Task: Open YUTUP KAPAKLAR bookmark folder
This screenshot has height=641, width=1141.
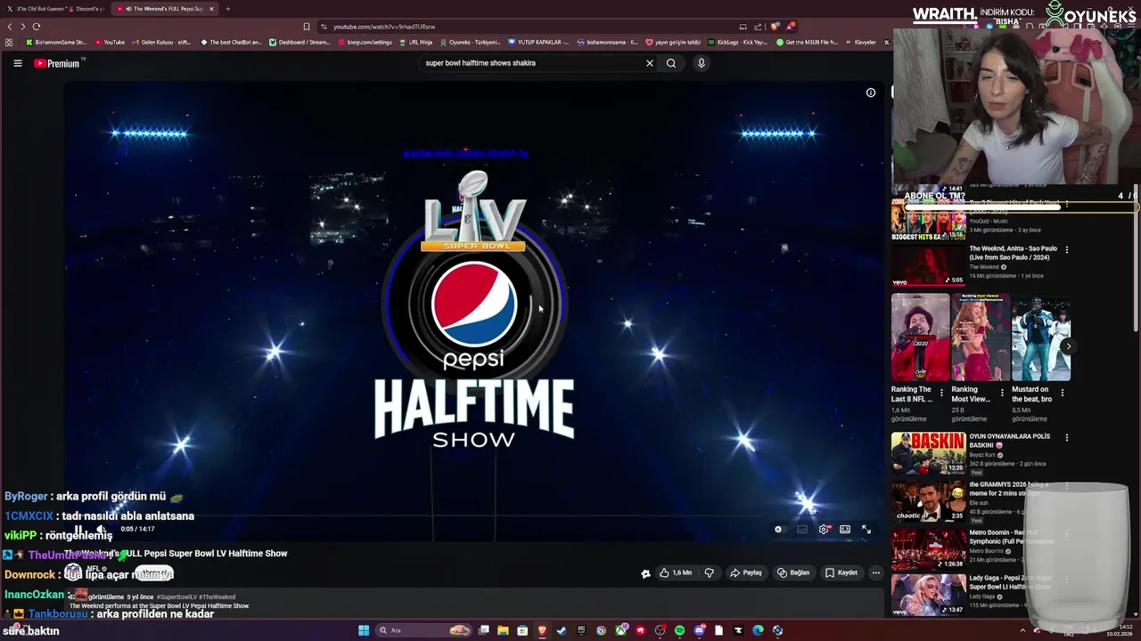Action: (539, 42)
